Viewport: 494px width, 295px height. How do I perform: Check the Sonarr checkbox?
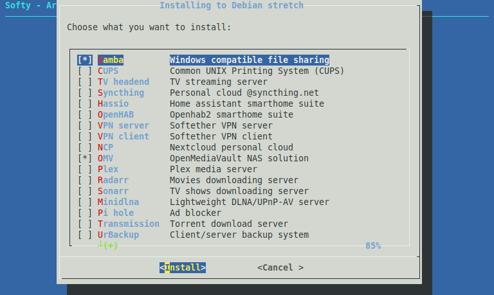click(x=85, y=191)
